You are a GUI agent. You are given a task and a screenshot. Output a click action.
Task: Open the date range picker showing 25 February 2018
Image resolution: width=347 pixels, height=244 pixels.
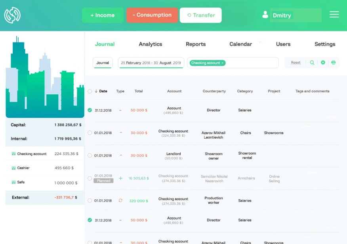click(151, 63)
